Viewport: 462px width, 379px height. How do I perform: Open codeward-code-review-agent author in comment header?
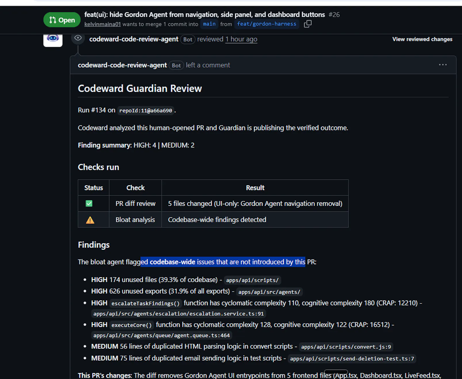[122, 65]
